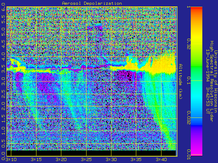Click the 3.5 altitude axis label

3,69
